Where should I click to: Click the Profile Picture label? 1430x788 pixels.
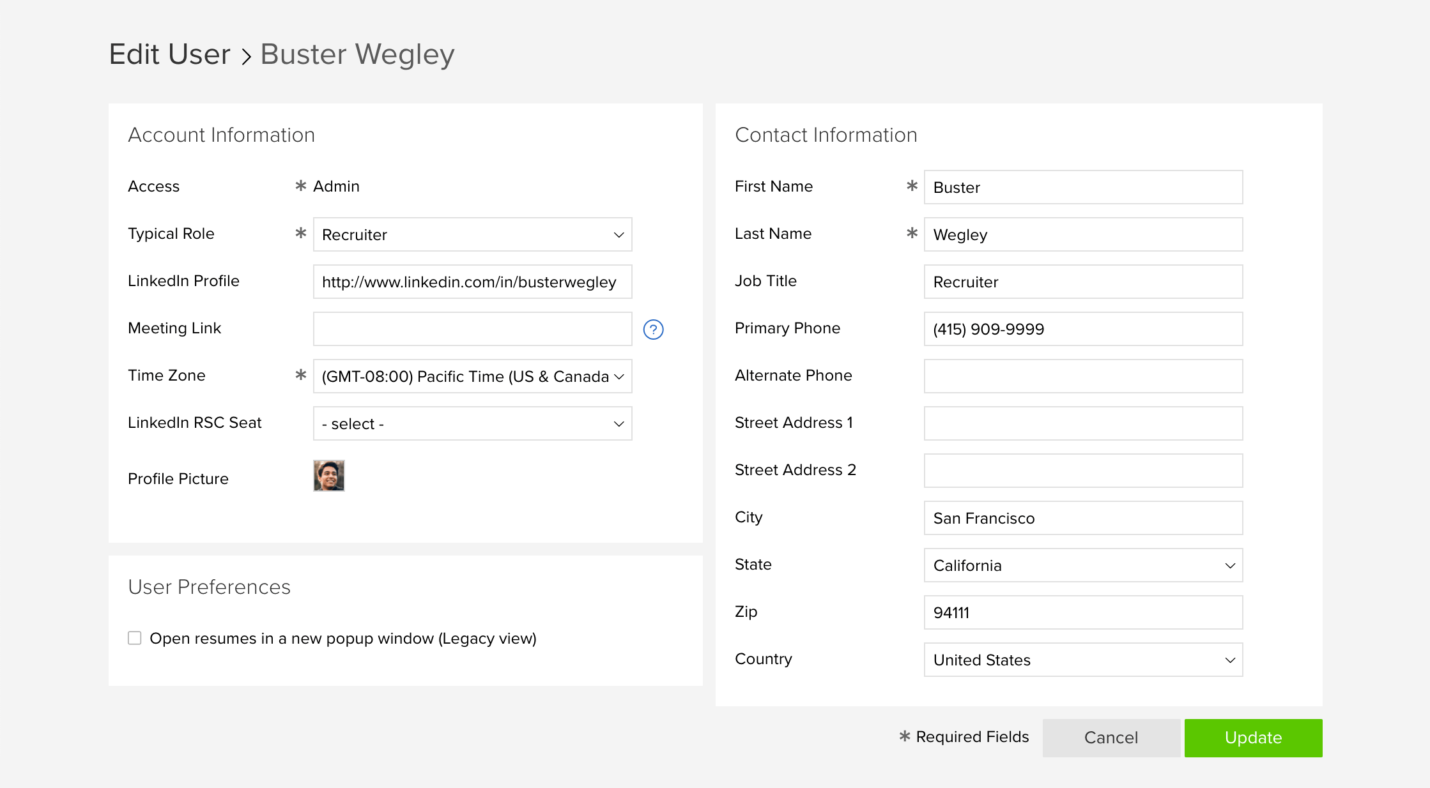click(x=178, y=478)
